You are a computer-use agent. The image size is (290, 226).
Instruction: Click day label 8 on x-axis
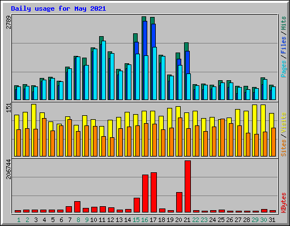(x=78, y=220)
